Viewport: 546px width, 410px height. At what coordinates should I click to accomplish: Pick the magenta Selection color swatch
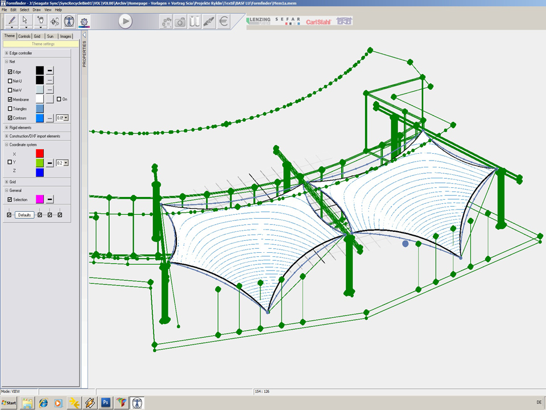[x=40, y=199]
